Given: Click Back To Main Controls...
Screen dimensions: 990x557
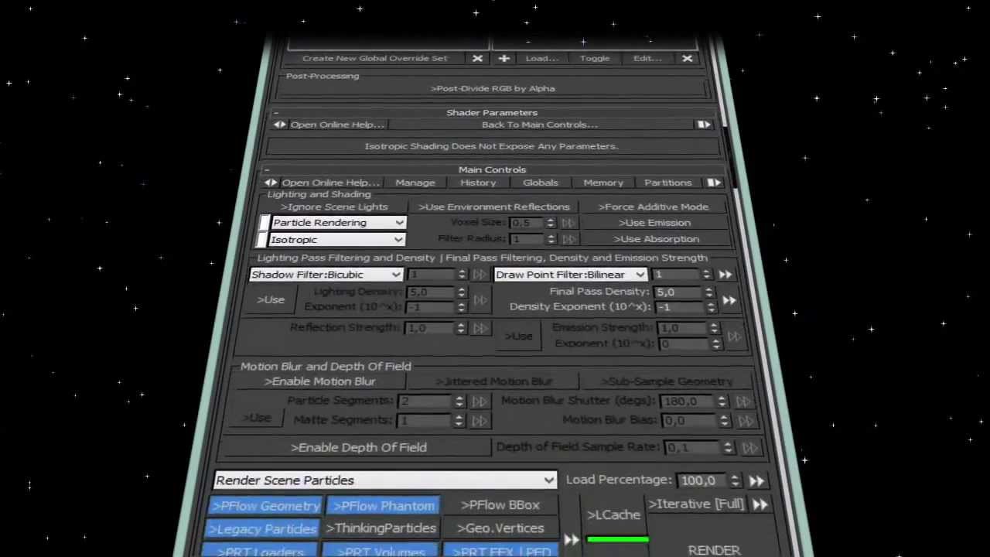Looking at the screenshot, I should coord(540,125).
